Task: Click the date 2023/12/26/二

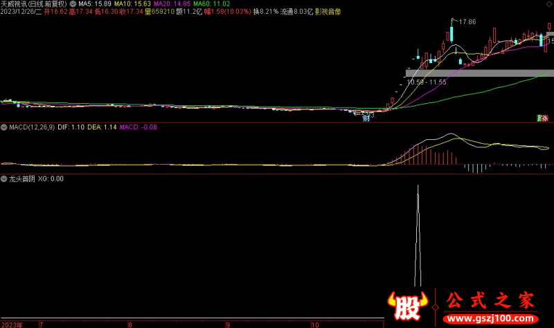Action: pyautogui.click(x=21, y=12)
